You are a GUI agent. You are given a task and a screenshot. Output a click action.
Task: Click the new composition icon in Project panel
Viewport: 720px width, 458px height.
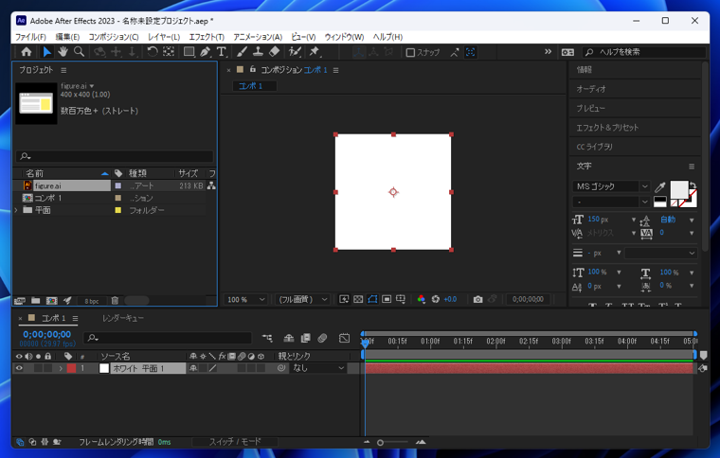(52, 301)
